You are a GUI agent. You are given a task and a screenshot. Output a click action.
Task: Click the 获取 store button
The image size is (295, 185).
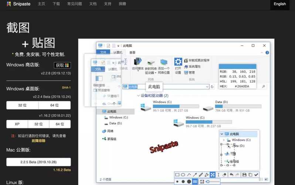tap(62, 65)
